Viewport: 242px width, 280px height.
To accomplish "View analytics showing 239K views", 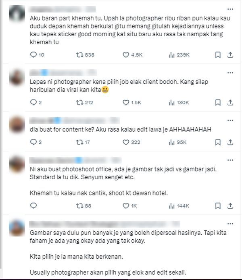I will (179, 55).
